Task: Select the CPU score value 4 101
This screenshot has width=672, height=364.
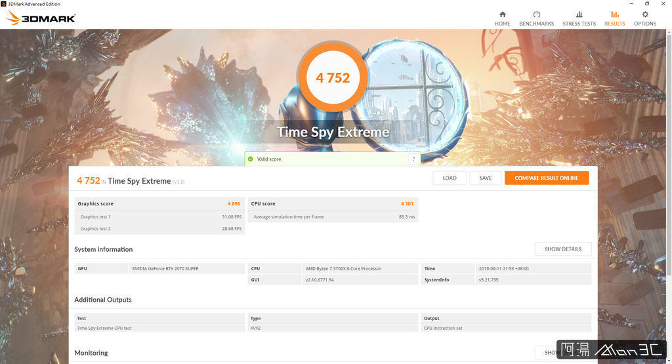Action: click(x=407, y=204)
